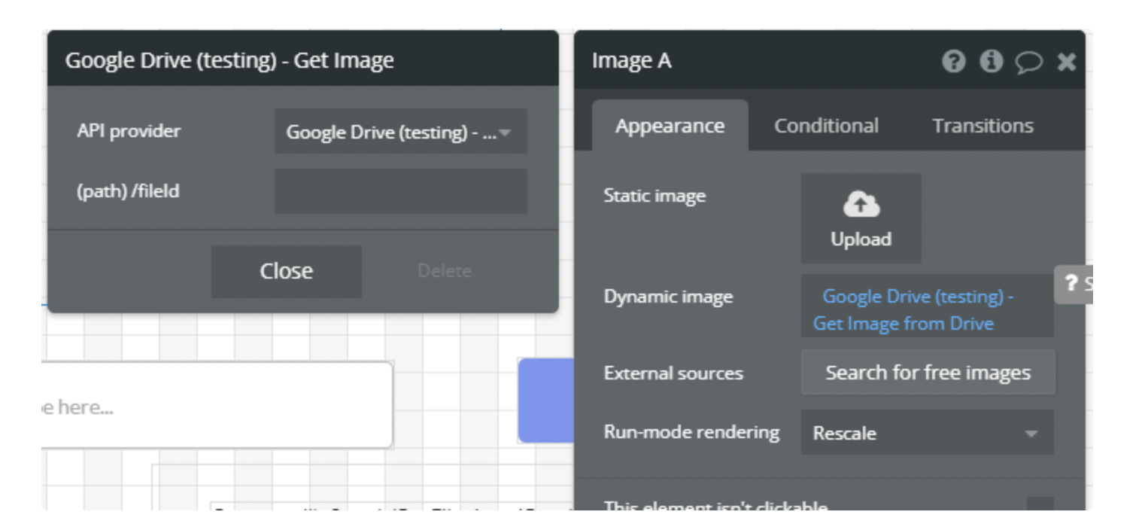
Task: Click the '(path) /fileId' label
Action: coord(128,191)
